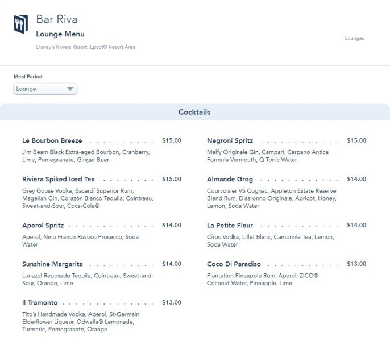
Task: Select the Negroni Spritz cocktail
Action: (x=230, y=140)
